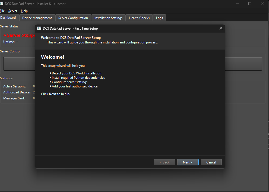Open the File menu

[x=2, y=11]
